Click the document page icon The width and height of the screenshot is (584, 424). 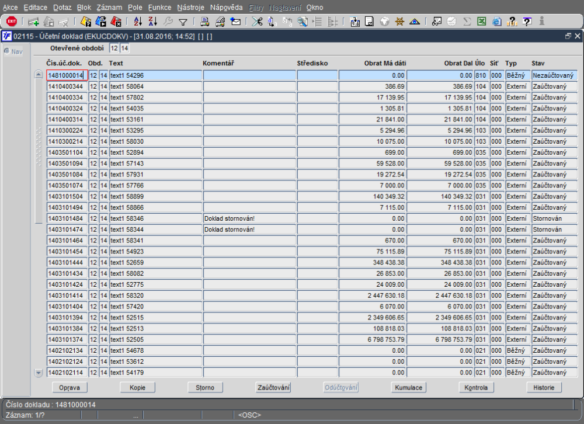click(370, 22)
